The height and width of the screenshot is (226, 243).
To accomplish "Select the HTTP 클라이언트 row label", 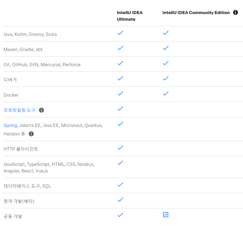I will pos(21,149).
